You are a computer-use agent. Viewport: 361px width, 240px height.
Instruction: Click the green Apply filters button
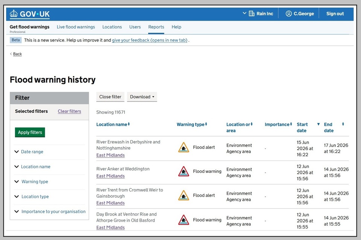pos(30,132)
